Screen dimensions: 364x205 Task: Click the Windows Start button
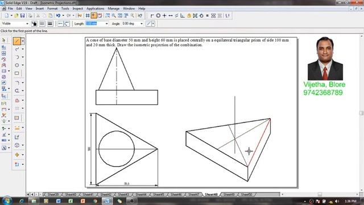6,201
